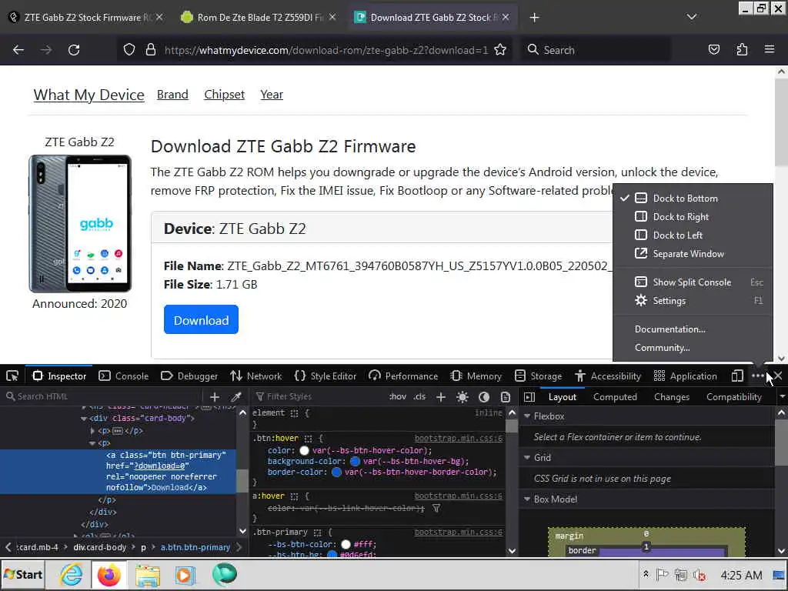This screenshot has width=788, height=591.
Task: Open the Chipset navigation link
Action: [x=224, y=95]
